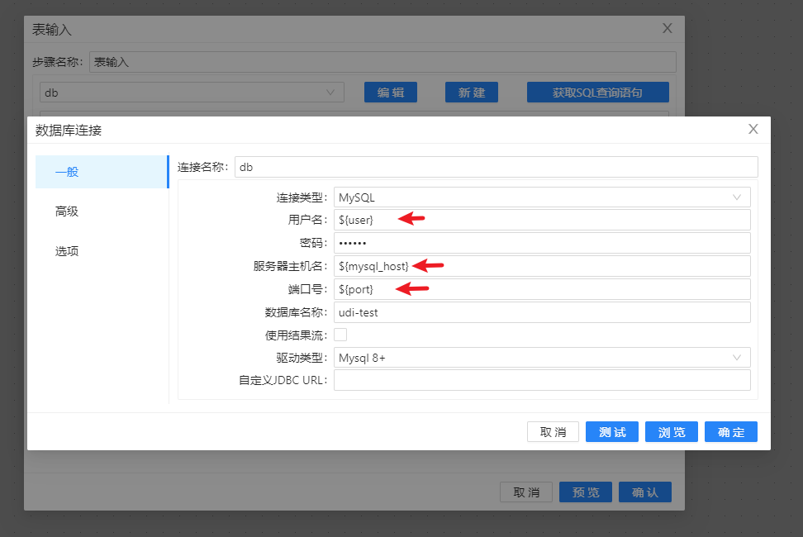
Task: Open the db connection dropdown in 表输入
Action: point(192,93)
